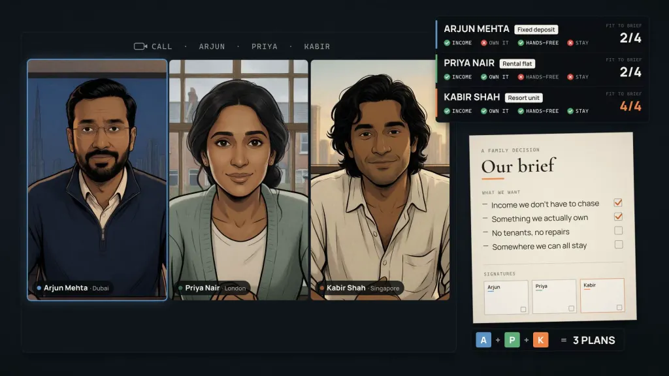Viewport: 669px width, 376px height.
Task: Check 'Somewhere we can all stay' box
Action: coord(619,245)
